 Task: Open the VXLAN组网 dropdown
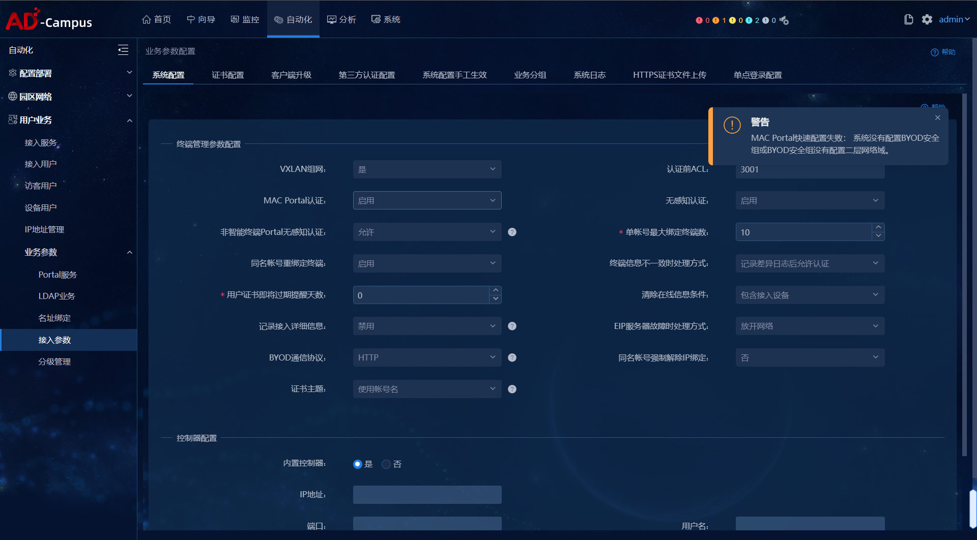pyautogui.click(x=427, y=169)
